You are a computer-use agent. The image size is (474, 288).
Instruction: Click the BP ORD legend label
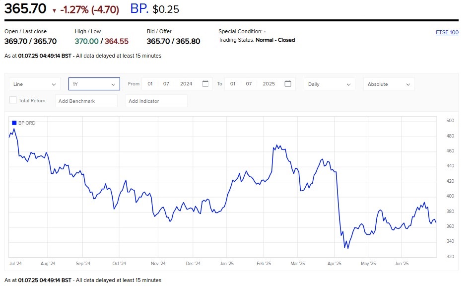27,123
